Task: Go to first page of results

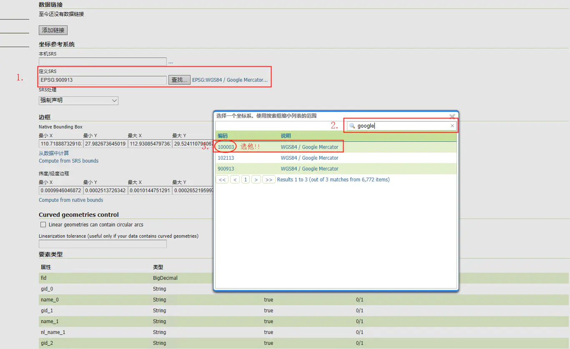Action: tap(222, 180)
